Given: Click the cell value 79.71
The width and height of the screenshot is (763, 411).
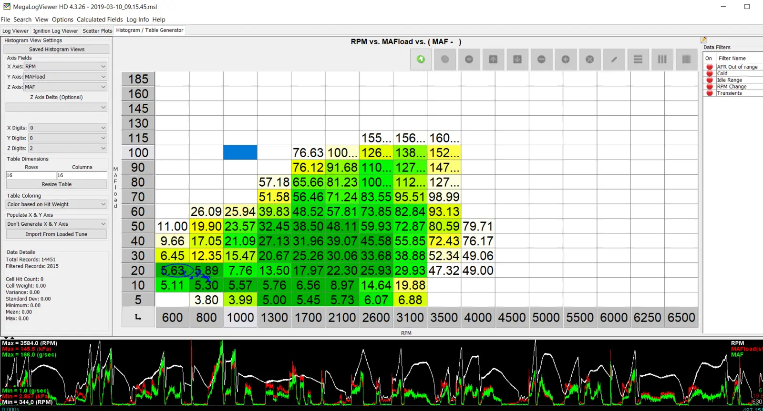Looking at the screenshot, I should point(478,226).
